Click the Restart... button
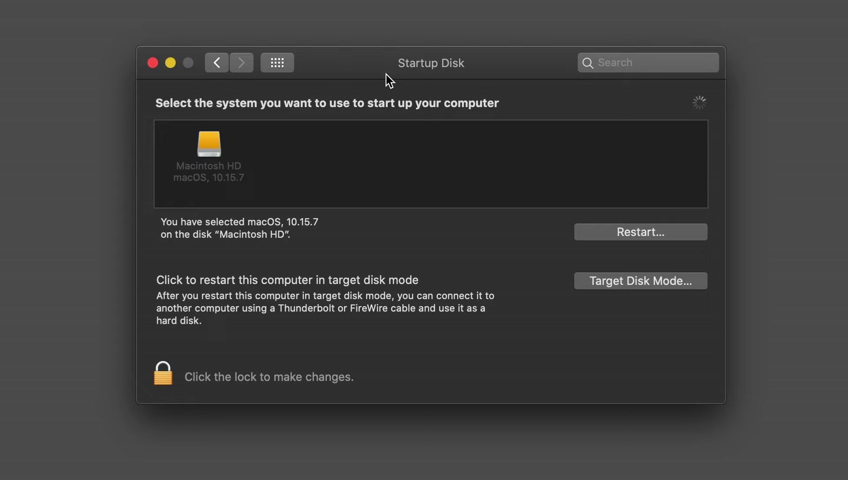The image size is (848, 480). [640, 232]
